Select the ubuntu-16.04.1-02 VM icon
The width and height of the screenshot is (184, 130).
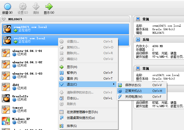pos(6,64)
